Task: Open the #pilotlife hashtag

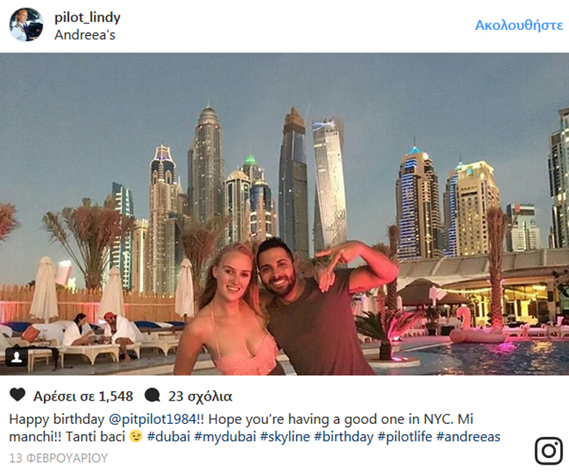Action: (405, 436)
